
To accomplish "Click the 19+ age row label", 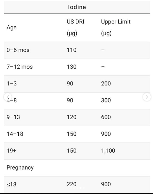I will (12, 151).
